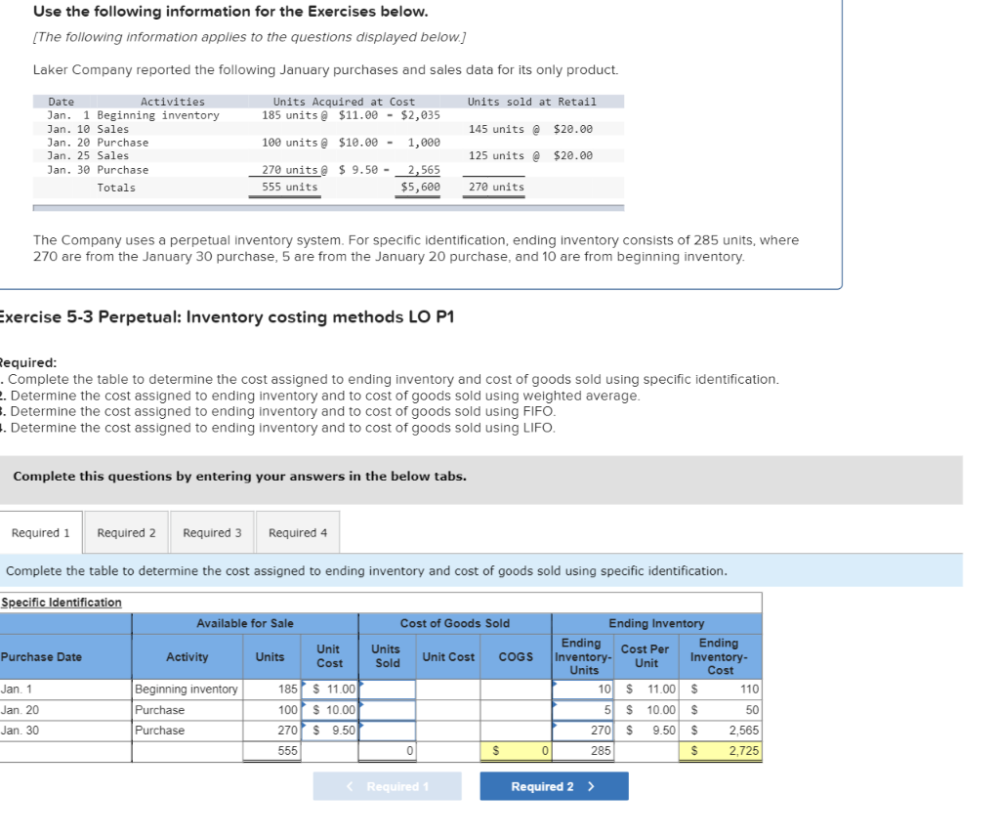The image size is (1000, 836).
Task: Click the Cost Per Unit cell showing $9.50
Action: pos(646,730)
